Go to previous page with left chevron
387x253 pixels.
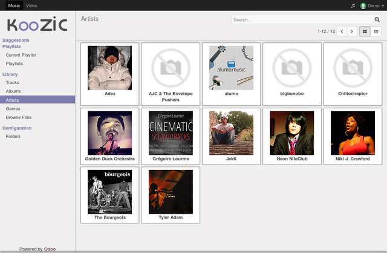click(x=342, y=31)
